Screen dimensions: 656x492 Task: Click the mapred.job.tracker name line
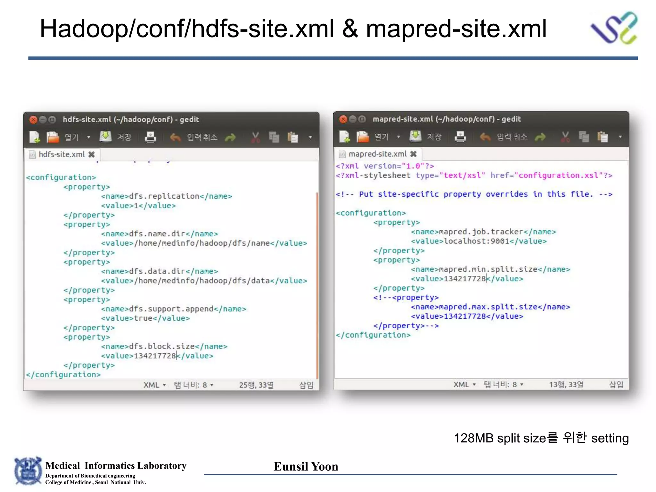click(x=484, y=232)
